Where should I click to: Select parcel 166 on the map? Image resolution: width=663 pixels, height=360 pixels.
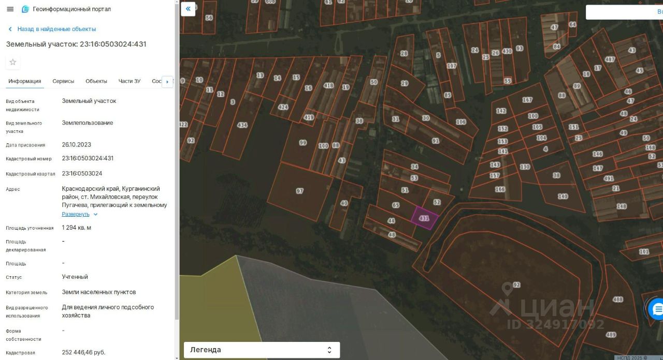[x=500, y=189]
